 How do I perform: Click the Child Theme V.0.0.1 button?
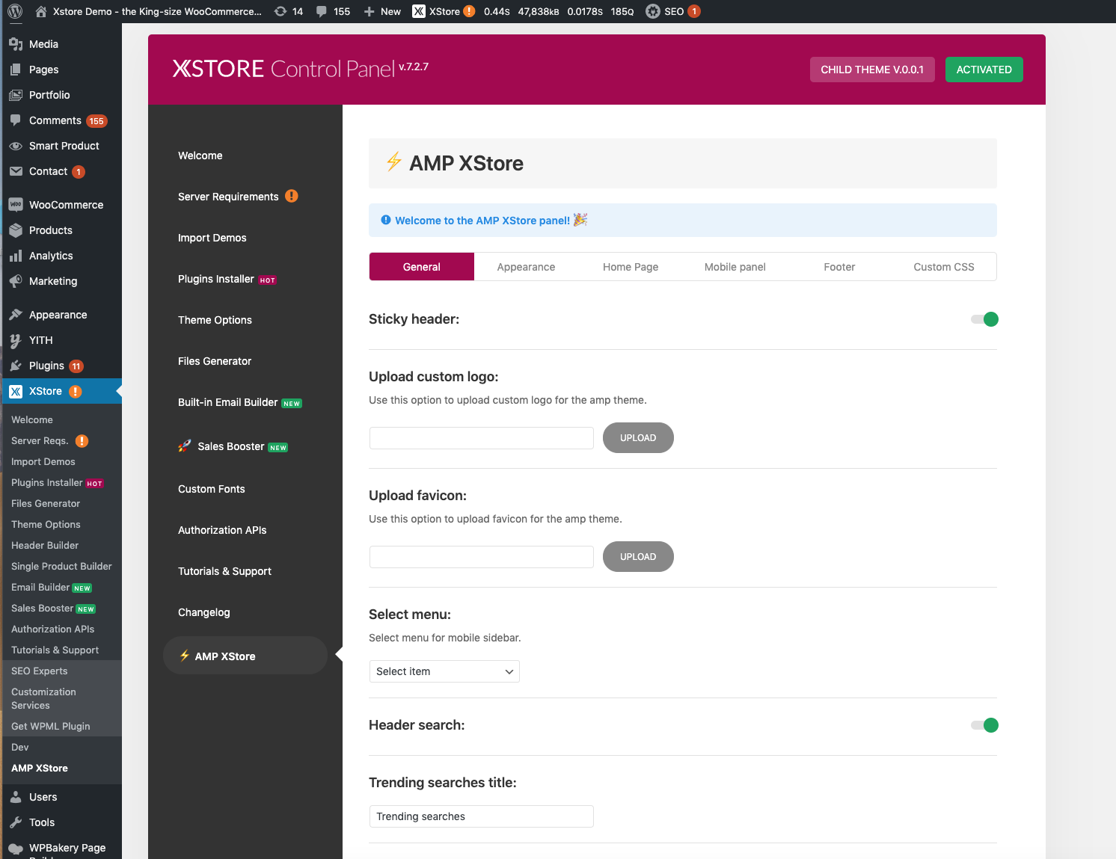872,70
